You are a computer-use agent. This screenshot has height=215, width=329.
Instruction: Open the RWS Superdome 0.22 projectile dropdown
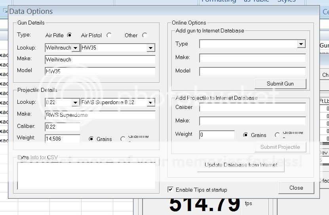(x=150, y=103)
